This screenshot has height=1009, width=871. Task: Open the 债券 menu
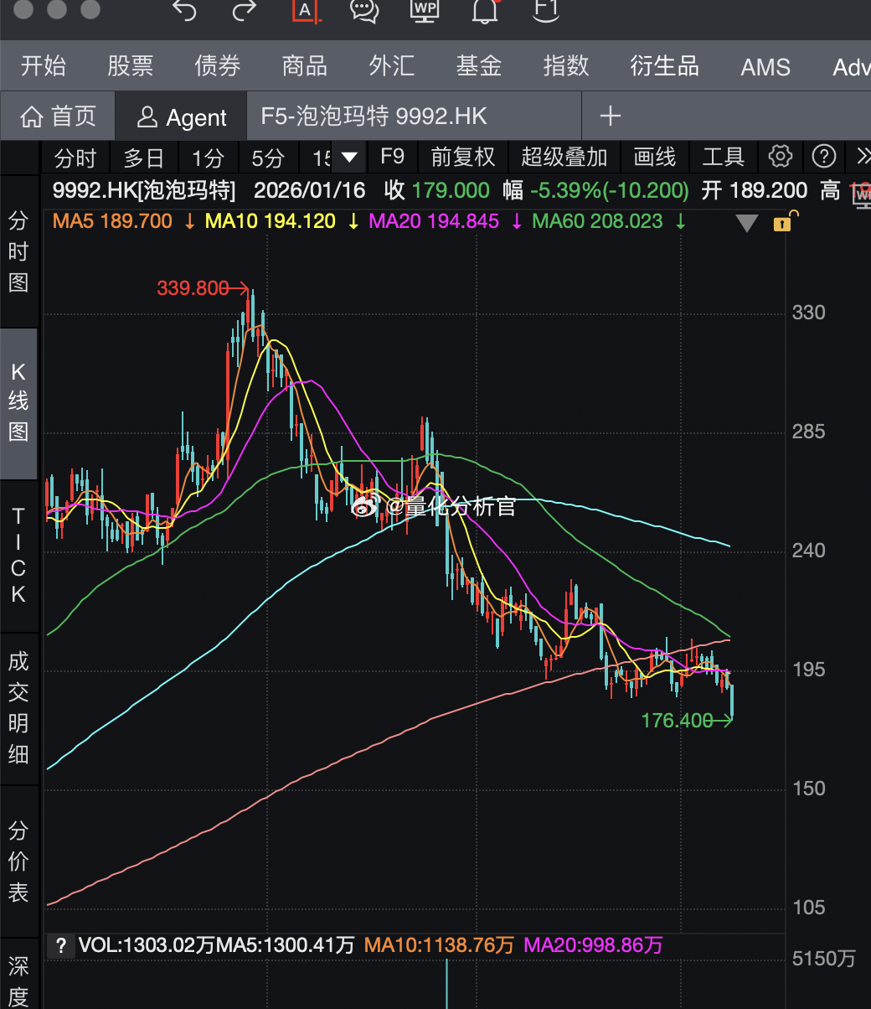click(218, 66)
